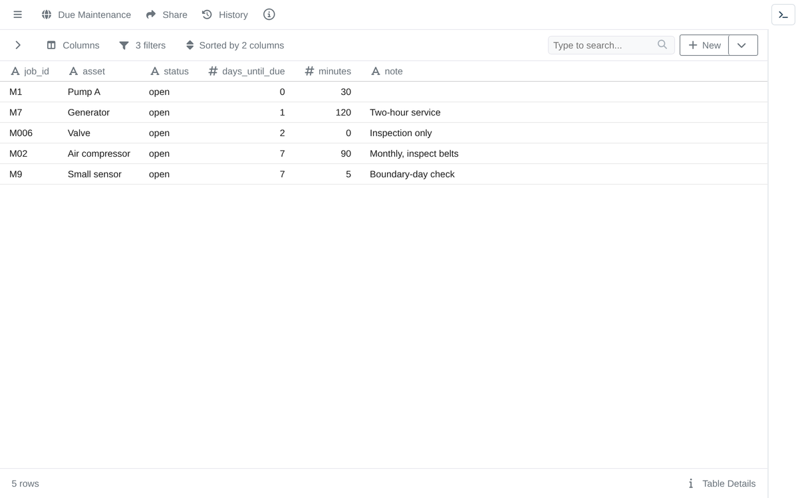
Task: Open the History view
Action: [x=233, y=15]
